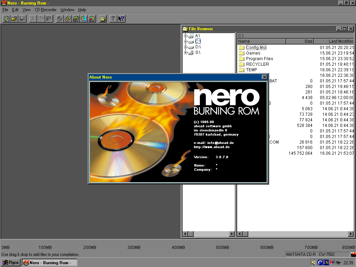
Task: Select the Config.Msi folder
Action: coord(256,47)
